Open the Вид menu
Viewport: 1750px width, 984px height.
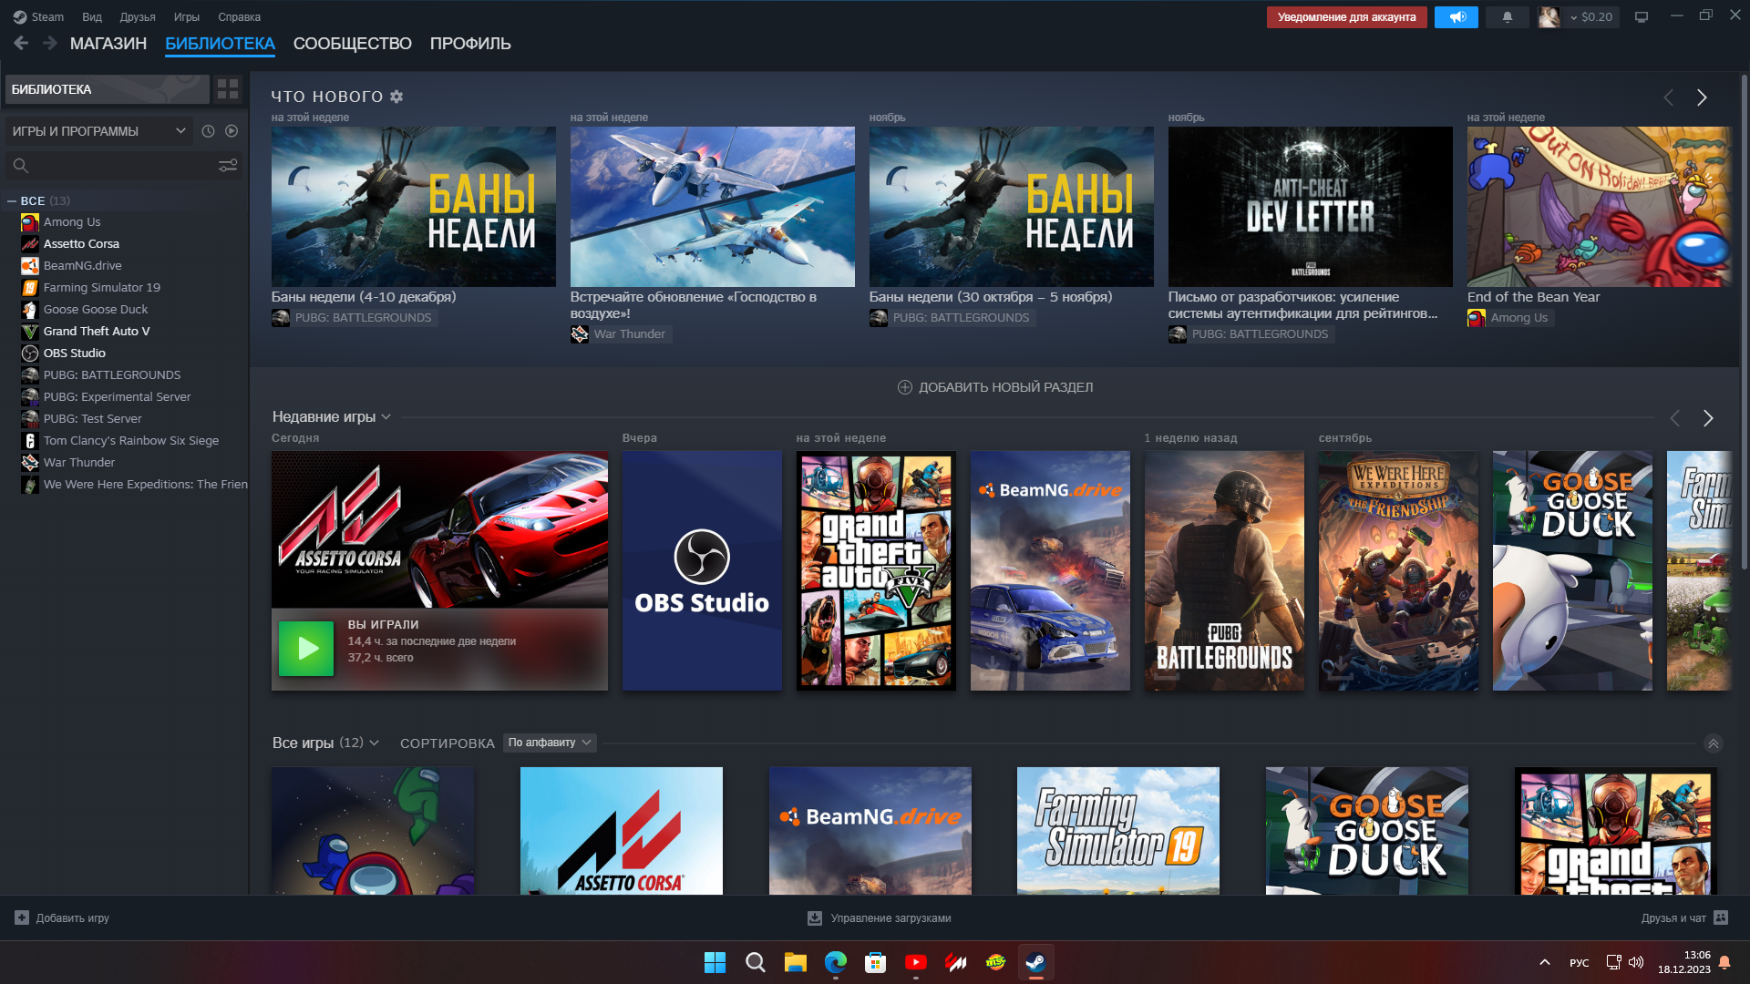click(92, 16)
